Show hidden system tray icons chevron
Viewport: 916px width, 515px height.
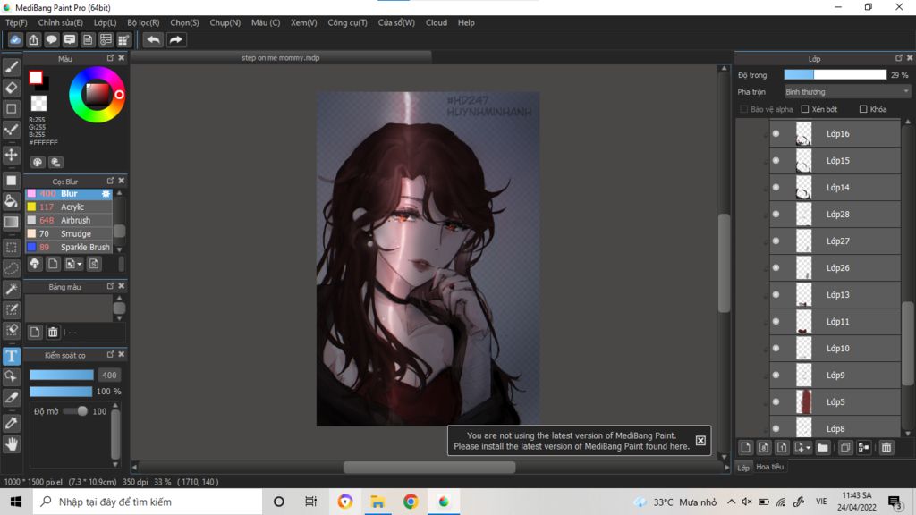tap(732, 502)
